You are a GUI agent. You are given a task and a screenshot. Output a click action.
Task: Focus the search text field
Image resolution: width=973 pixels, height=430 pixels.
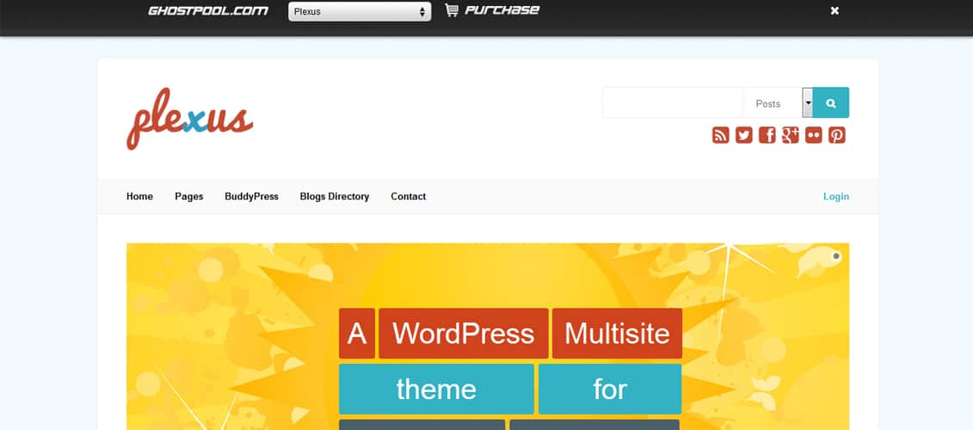[673, 103]
